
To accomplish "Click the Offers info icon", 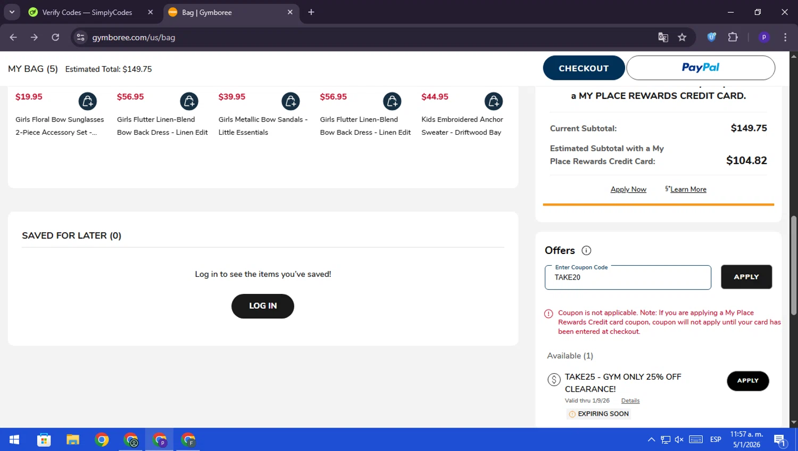I will click(586, 250).
